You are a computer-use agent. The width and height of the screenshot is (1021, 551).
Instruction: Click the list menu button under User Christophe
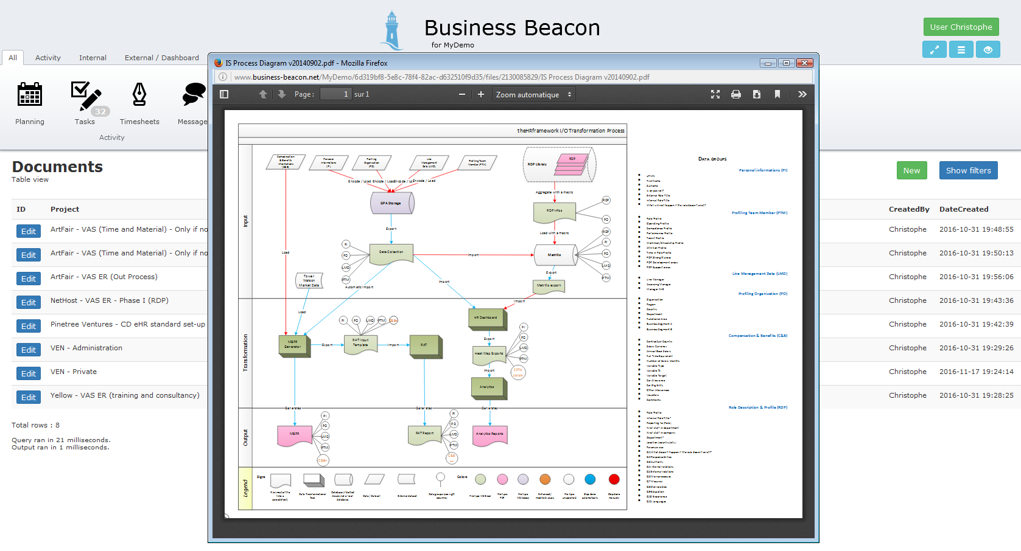click(x=961, y=50)
